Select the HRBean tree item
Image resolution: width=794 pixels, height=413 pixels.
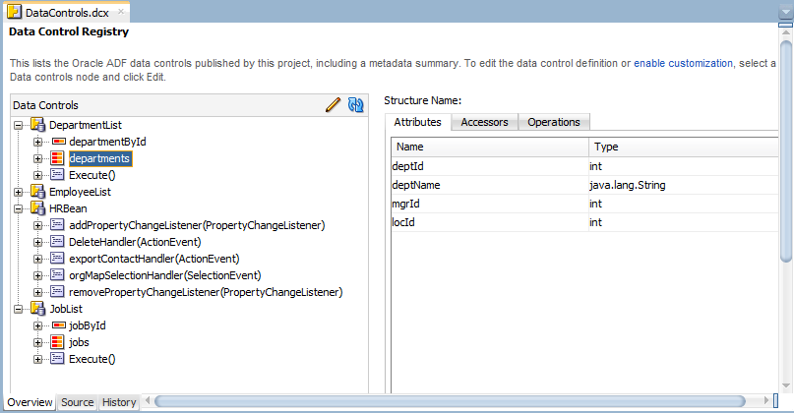click(x=68, y=208)
